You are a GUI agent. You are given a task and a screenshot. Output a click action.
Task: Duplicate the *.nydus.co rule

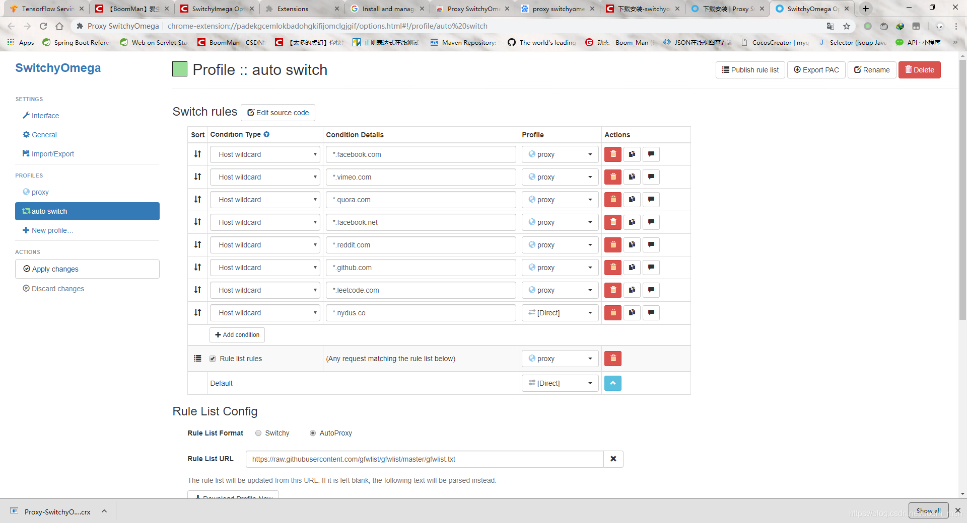[632, 313]
